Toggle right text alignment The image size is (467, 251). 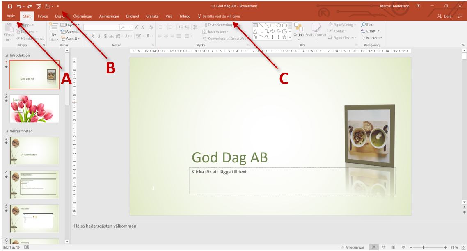click(x=172, y=36)
